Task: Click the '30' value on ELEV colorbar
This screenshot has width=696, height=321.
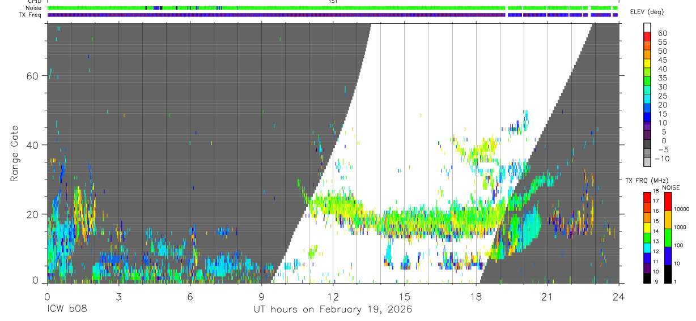Action: coord(662,87)
